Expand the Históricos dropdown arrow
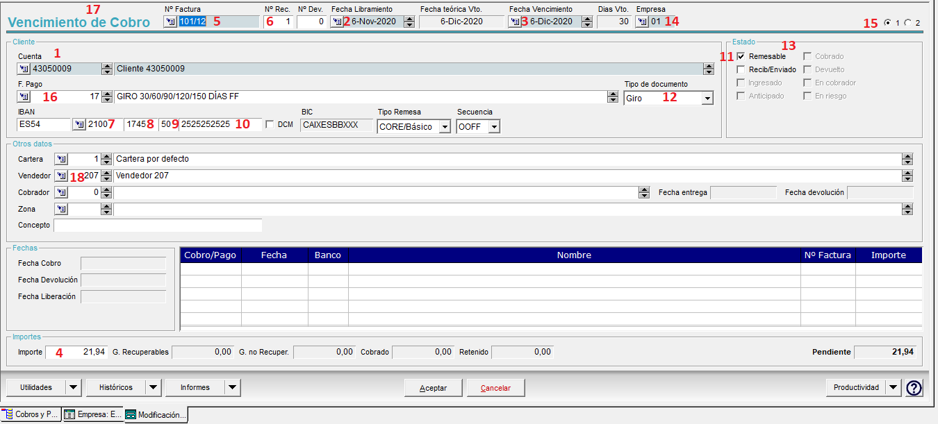Image resolution: width=938 pixels, height=424 pixels. [x=154, y=387]
